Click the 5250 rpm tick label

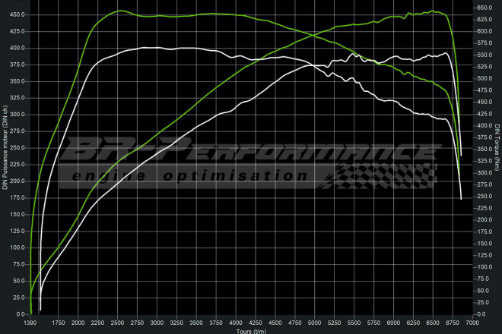tap(334, 323)
